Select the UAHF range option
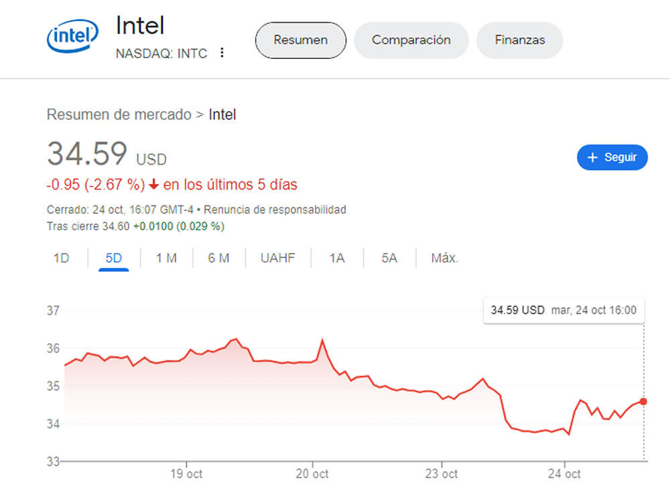Screen dimensions: 670x488 (x=278, y=258)
